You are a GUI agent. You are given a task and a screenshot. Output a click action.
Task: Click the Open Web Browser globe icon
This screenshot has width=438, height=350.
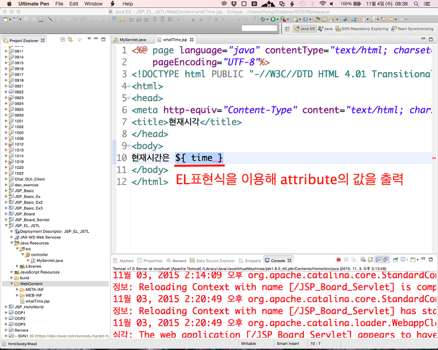(x=345, y=19)
